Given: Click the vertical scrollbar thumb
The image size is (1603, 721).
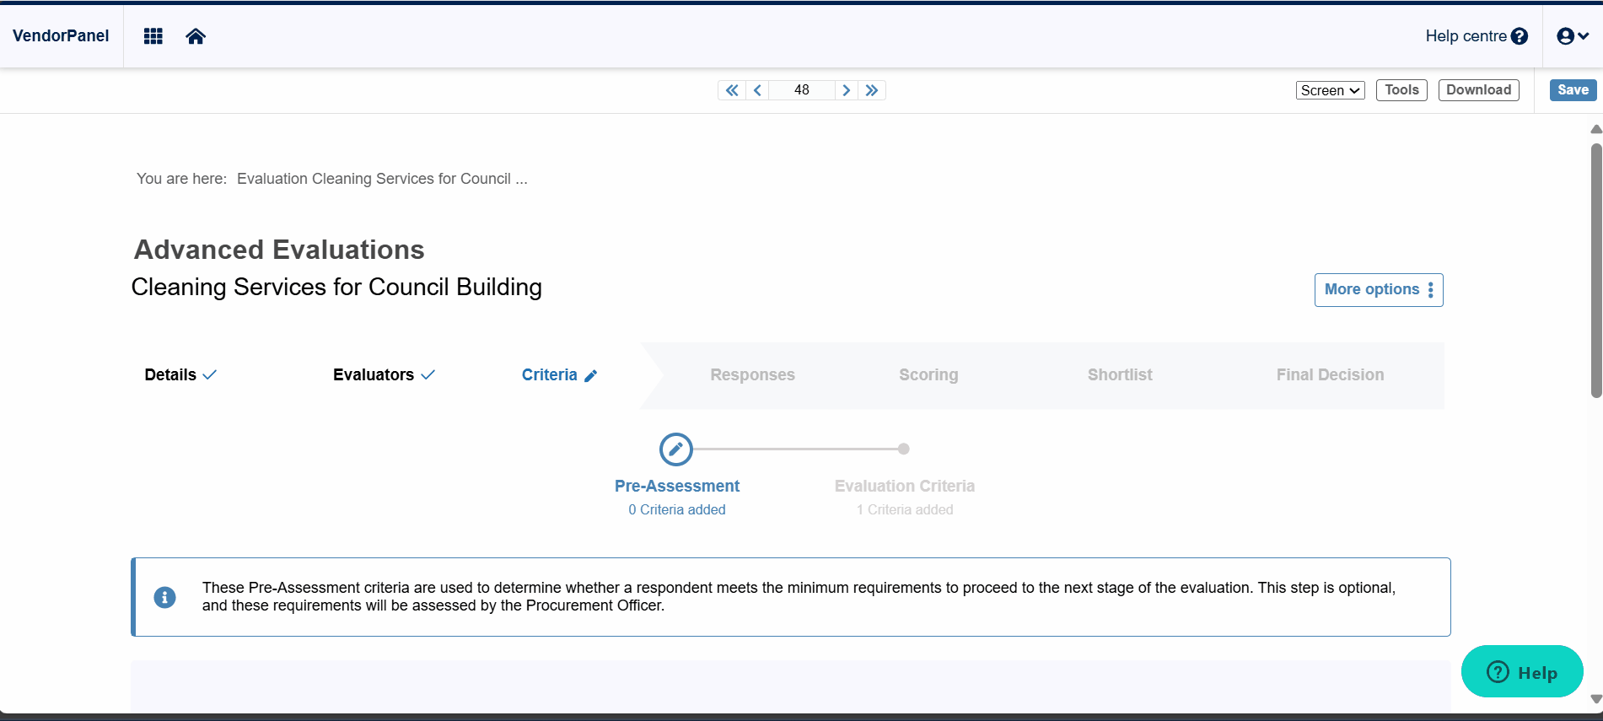Looking at the screenshot, I should 1596,270.
